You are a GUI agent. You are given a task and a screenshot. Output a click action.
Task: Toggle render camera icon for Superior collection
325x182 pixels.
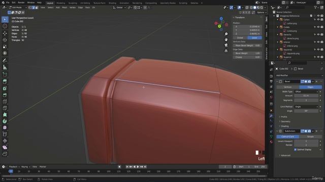pos(322,57)
